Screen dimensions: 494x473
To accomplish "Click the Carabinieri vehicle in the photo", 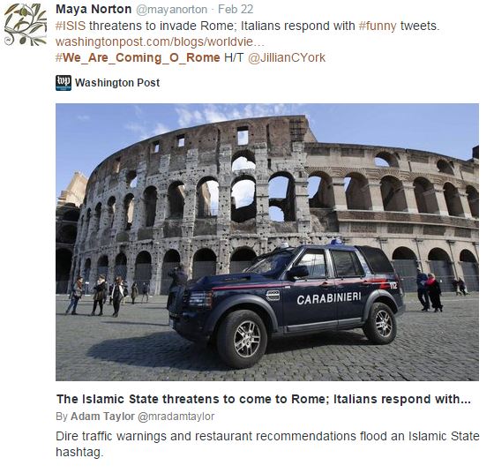I will tap(286, 303).
